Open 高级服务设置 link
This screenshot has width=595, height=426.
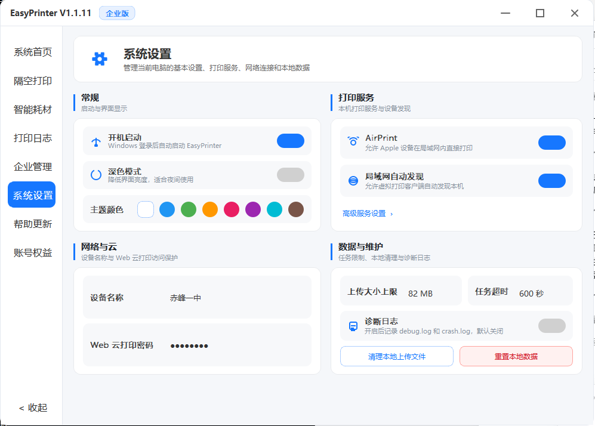click(364, 214)
